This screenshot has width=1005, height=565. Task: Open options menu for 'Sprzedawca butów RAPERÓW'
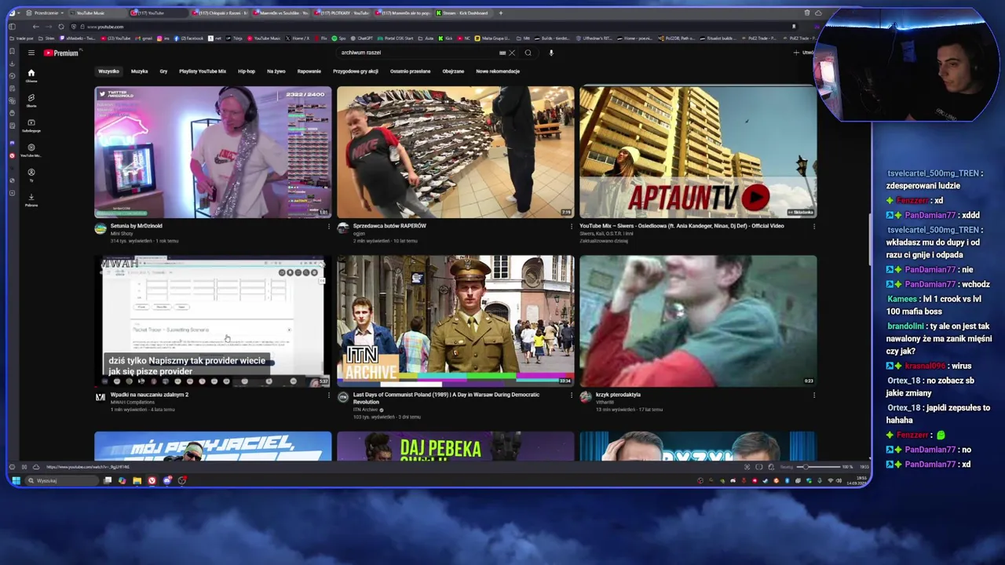(x=571, y=226)
